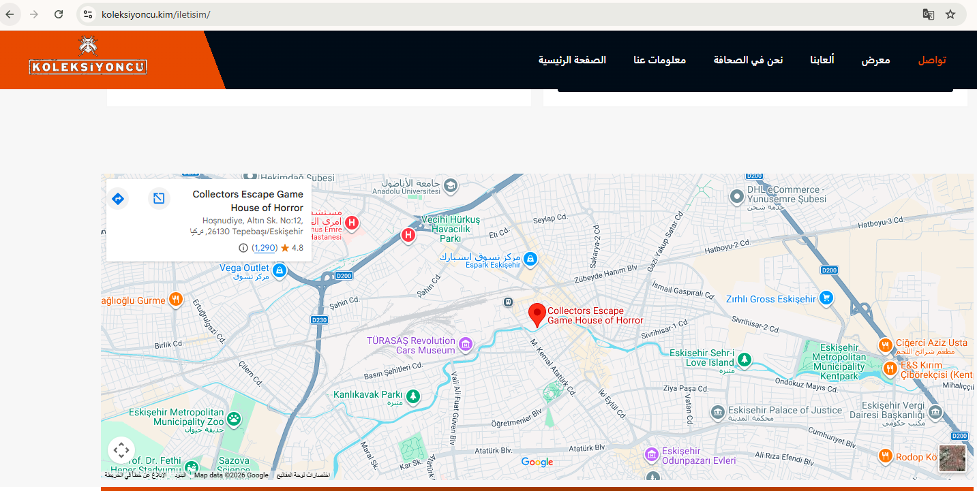Click the Collectors Escape Game title in info card
Image resolution: width=977 pixels, height=491 pixels.
tap(248, 201)
